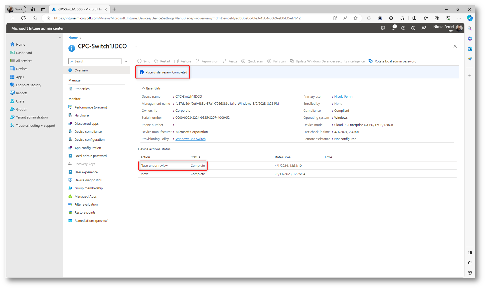The image size is (486, 289).
Task: Click browser refresh button
Action: [24, 18]
